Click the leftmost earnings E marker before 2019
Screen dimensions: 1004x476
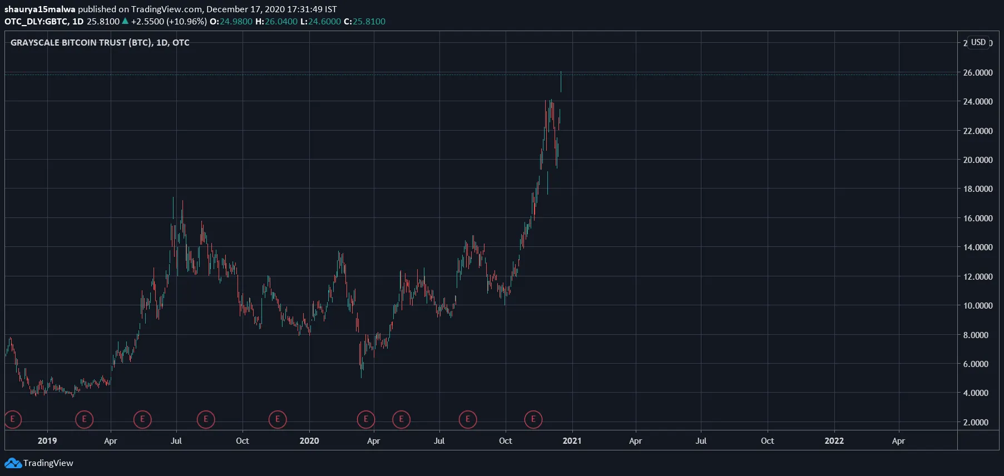pos(13,419)
